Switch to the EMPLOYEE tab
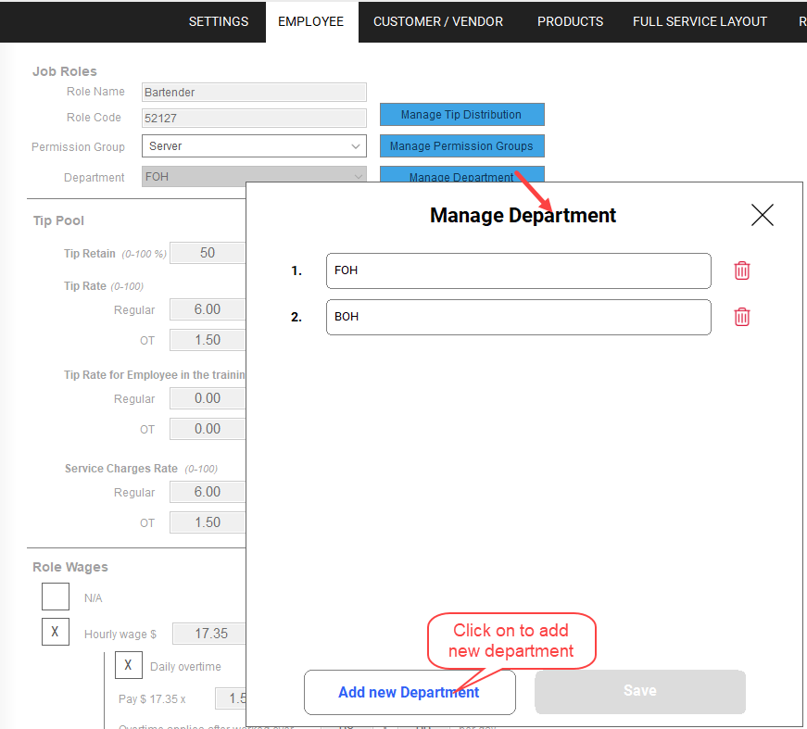This screenshot has height=729, width=807. pos(311,21)
